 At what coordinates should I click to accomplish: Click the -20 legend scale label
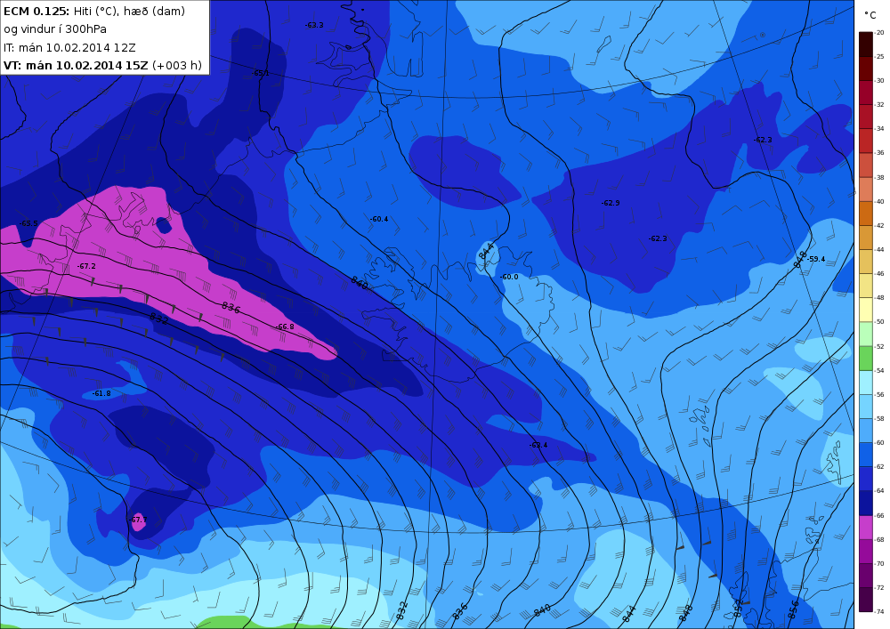coord(879,33)
